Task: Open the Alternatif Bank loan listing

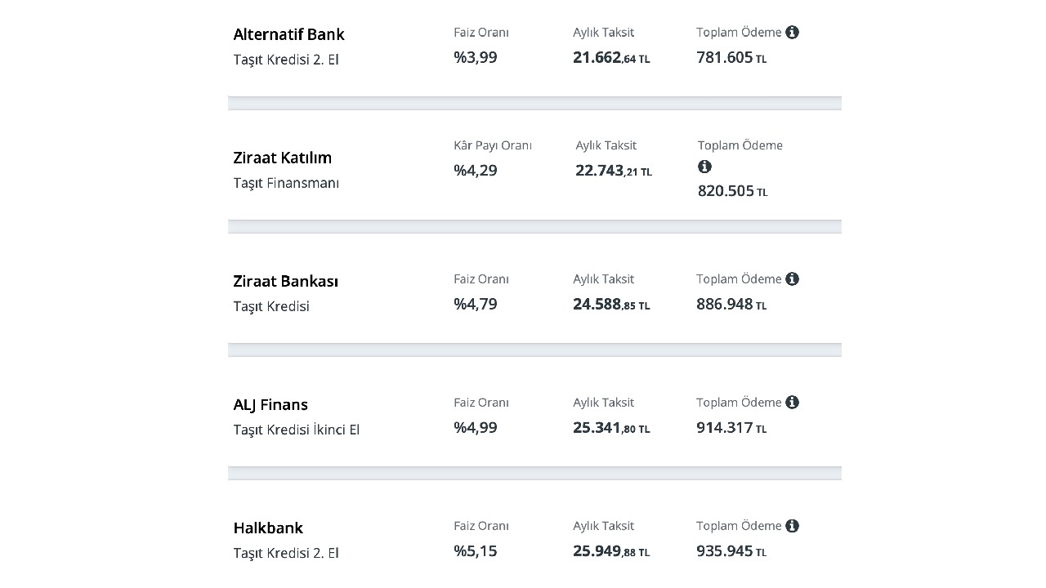Action: coord(288,34)
